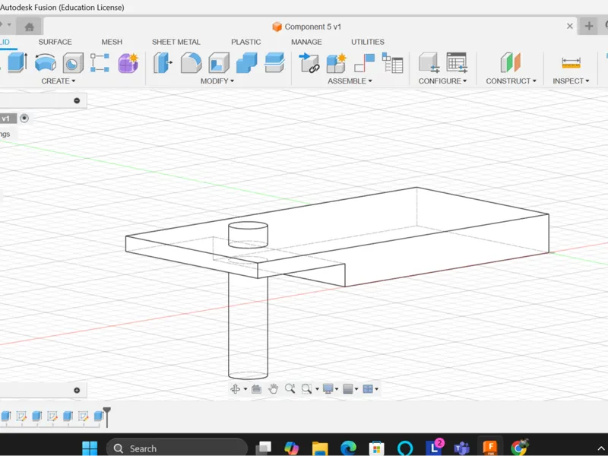Select the Hole tool

point(73,62)
